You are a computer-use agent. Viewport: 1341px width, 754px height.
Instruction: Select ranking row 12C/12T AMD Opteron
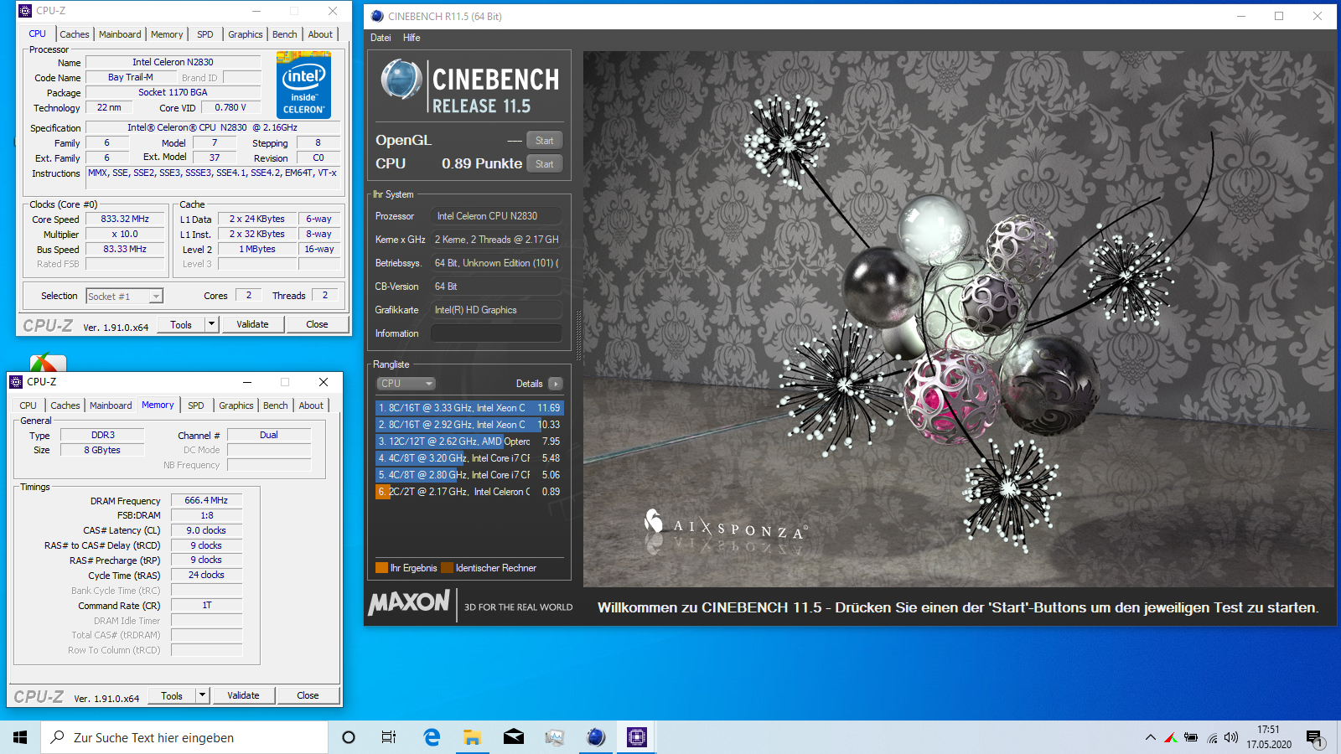coord(469,442)
